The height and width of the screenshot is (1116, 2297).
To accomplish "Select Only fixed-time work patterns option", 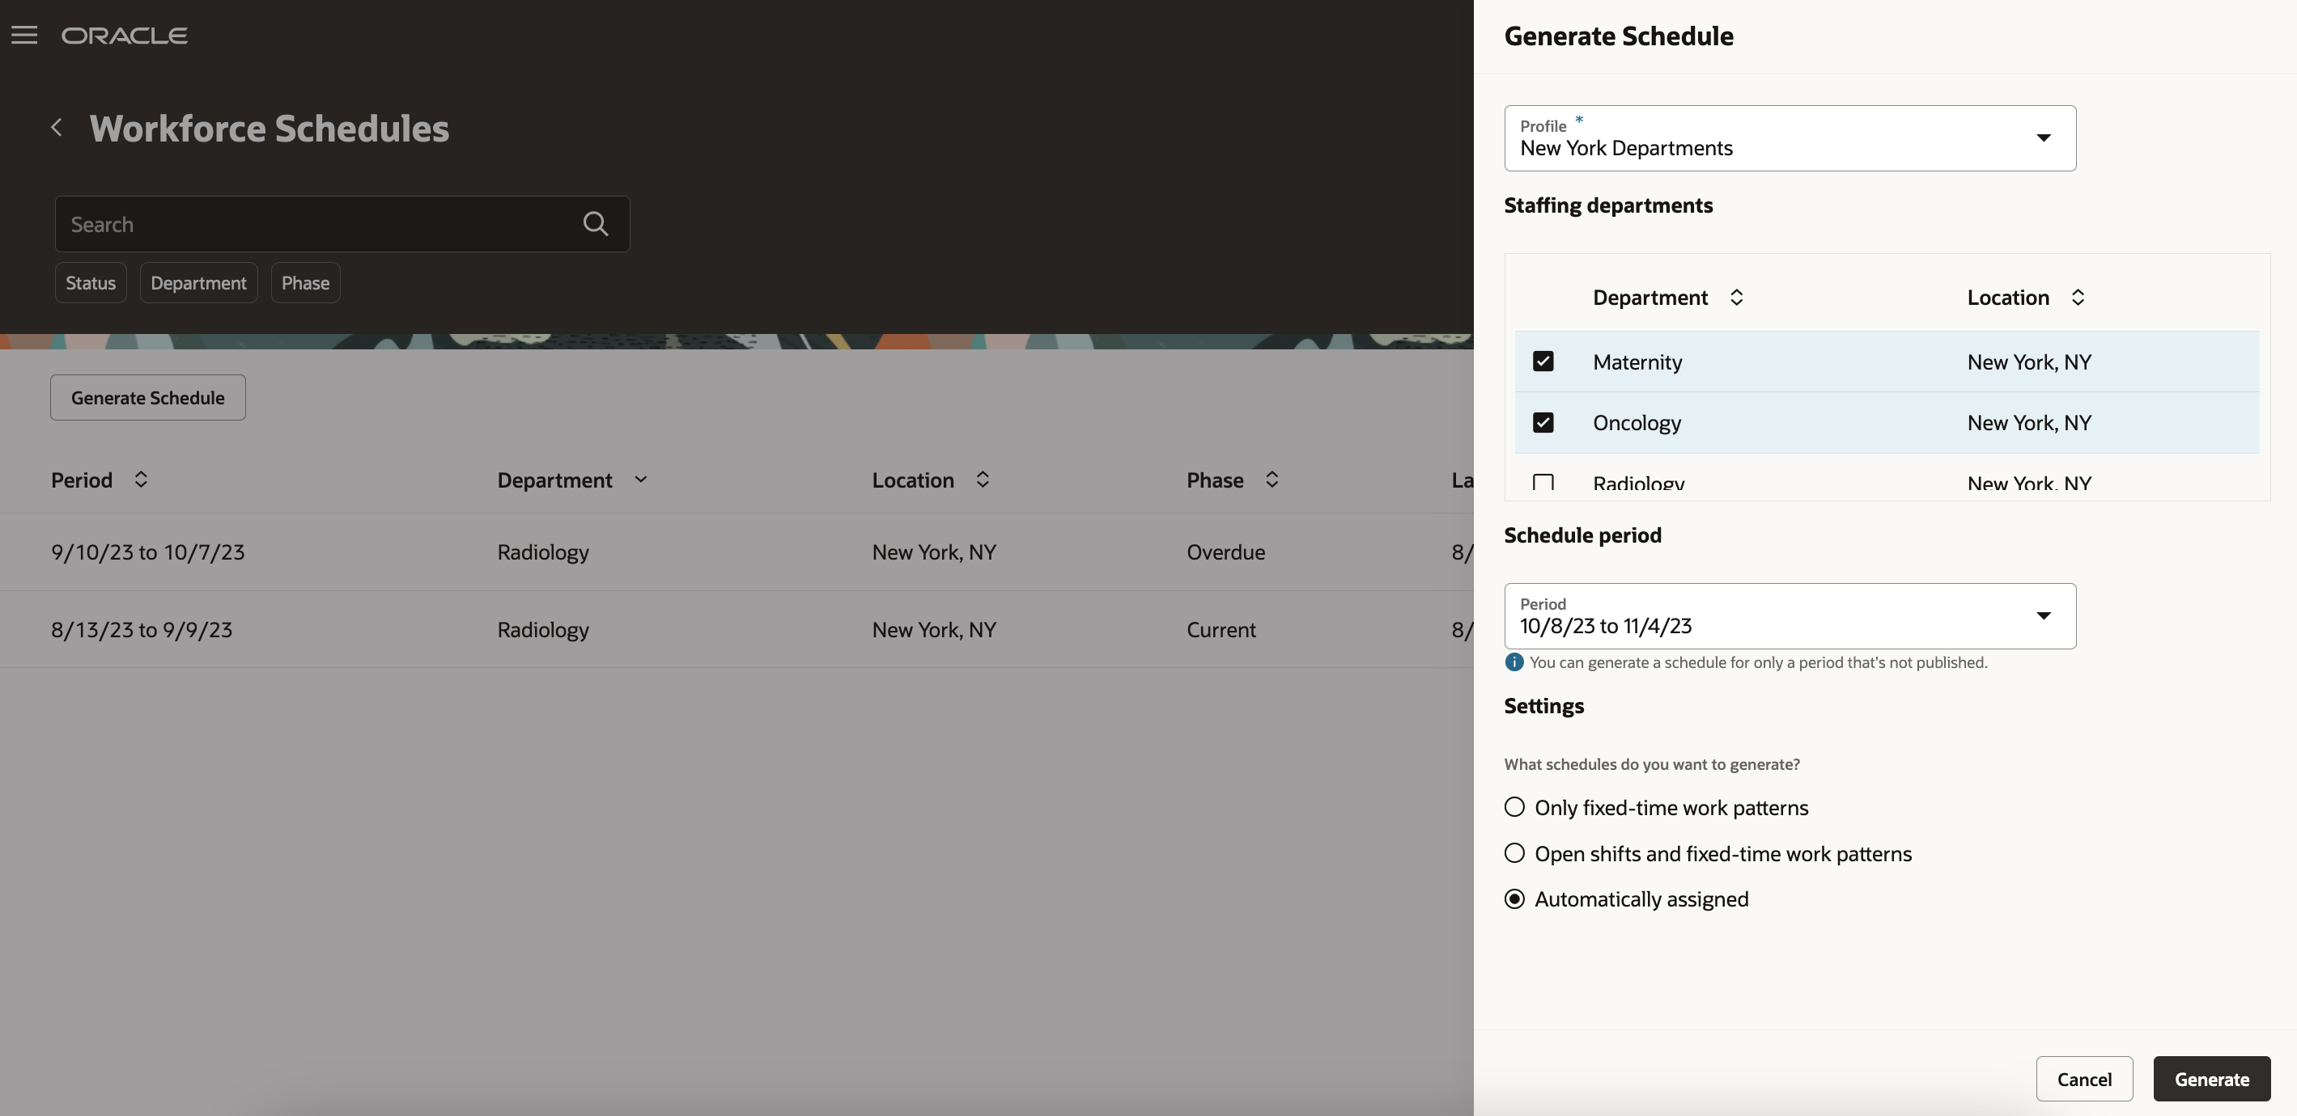I will point(1514,807).
